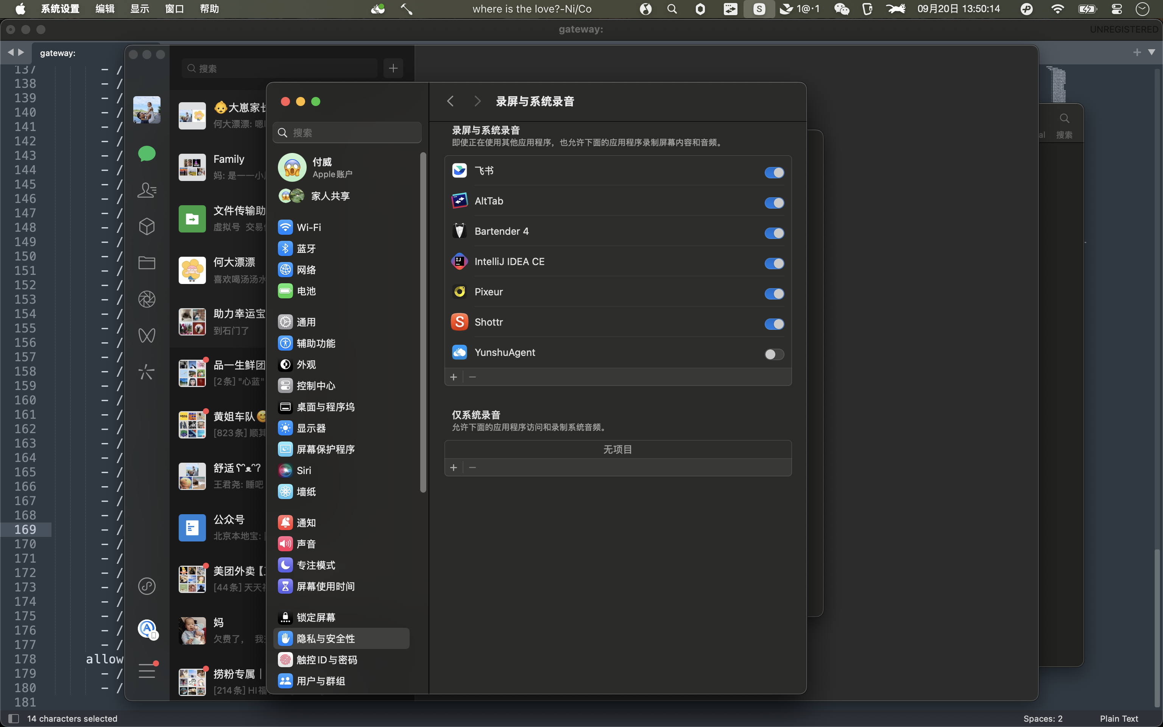
Task: Open WeChat favorites cube icon
Action: pyautogui.click(x=147, y=226)
